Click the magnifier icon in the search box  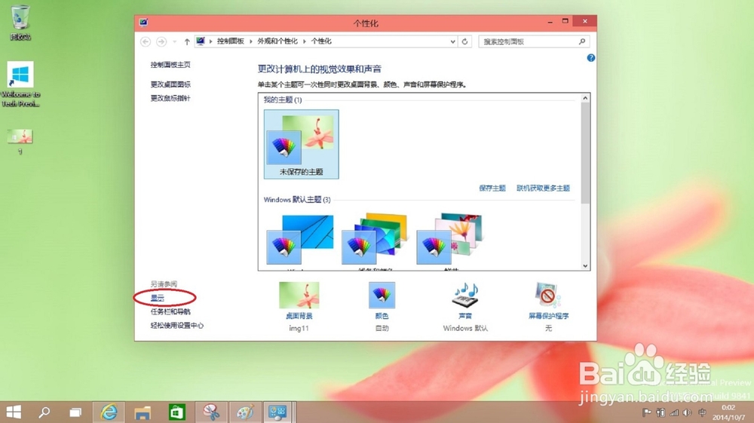coord(582,41)
